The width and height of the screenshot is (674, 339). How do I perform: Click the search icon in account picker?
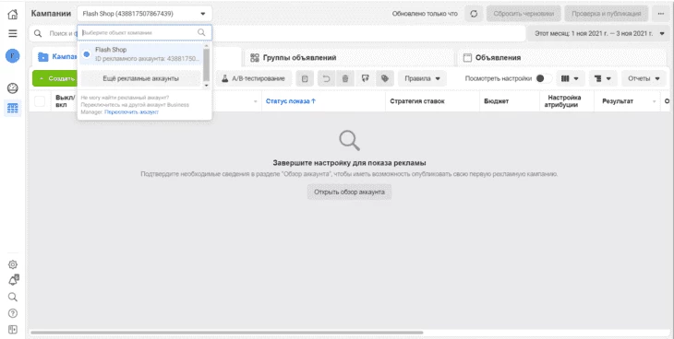(x=201, y=32)
